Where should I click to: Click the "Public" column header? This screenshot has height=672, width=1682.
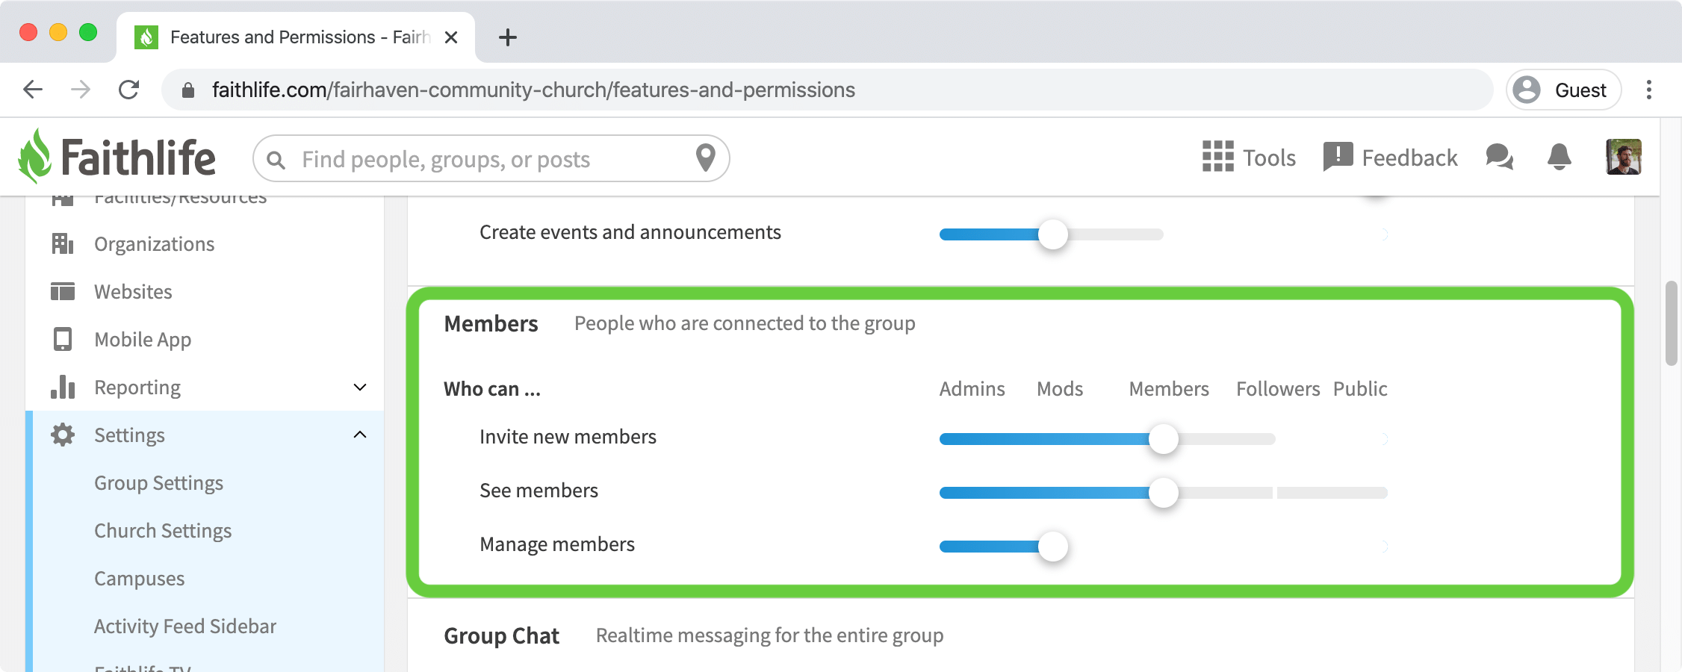1360,389
